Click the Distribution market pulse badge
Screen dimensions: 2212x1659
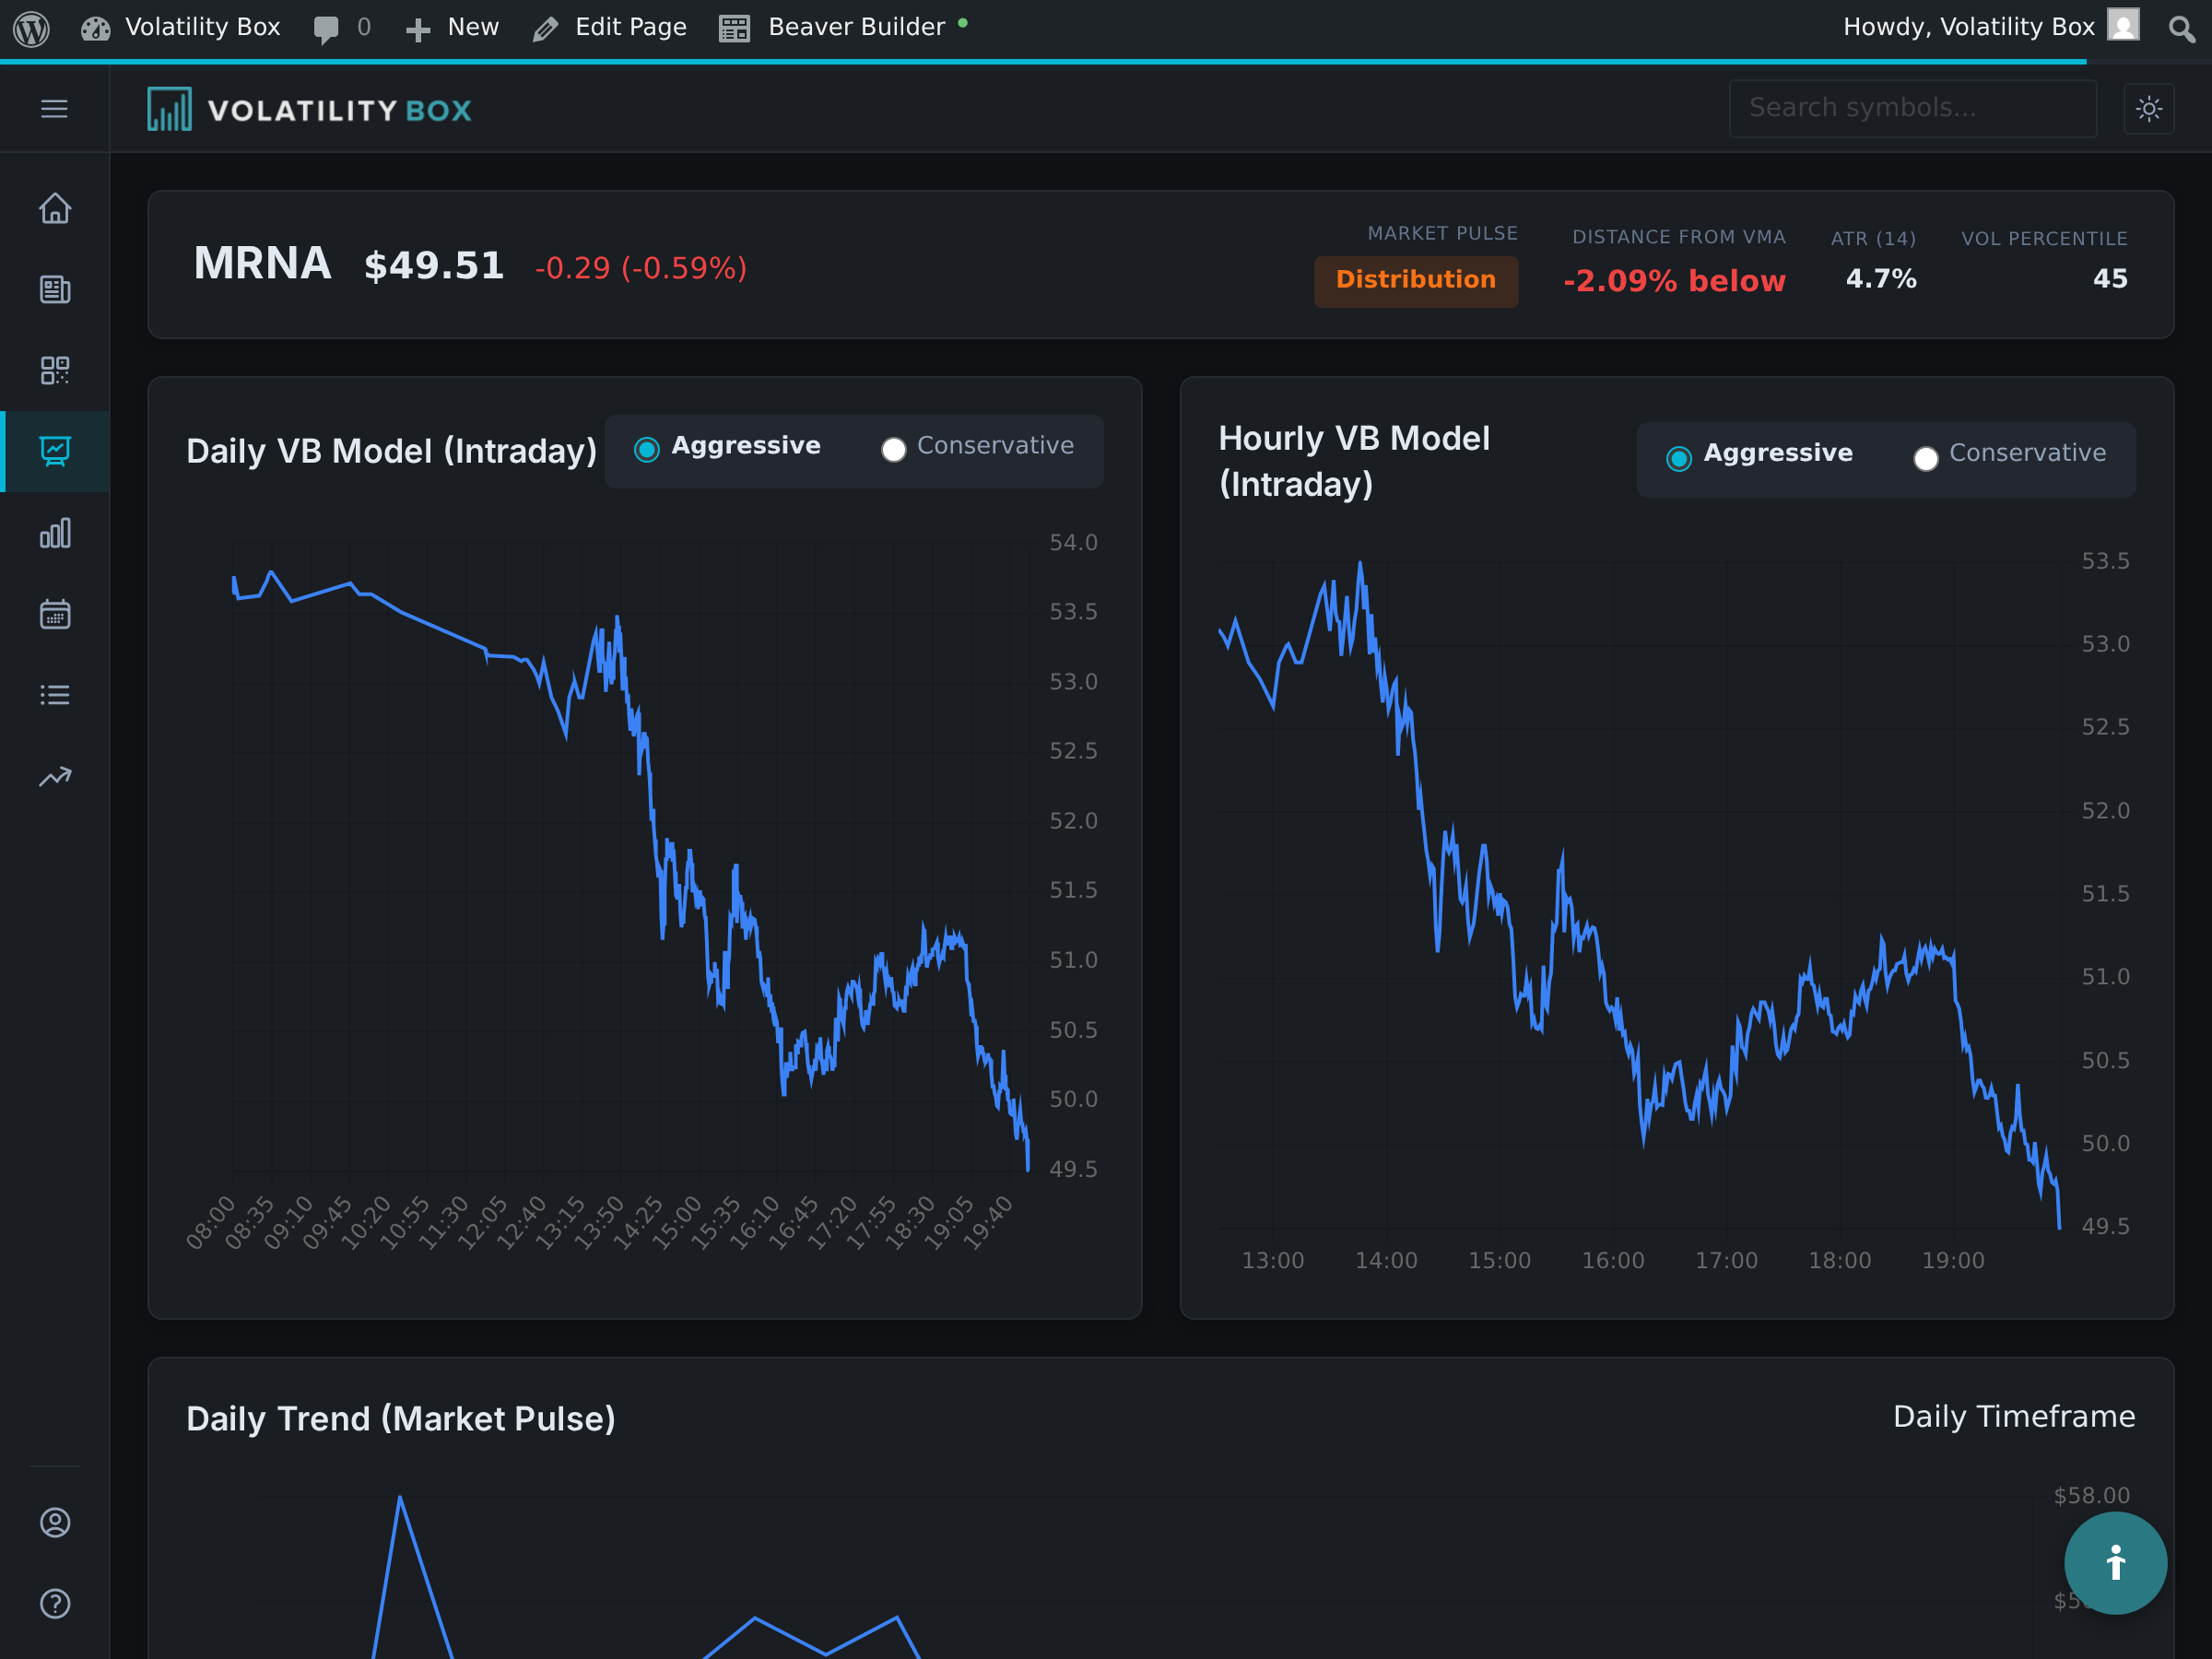pos(1416,281)
